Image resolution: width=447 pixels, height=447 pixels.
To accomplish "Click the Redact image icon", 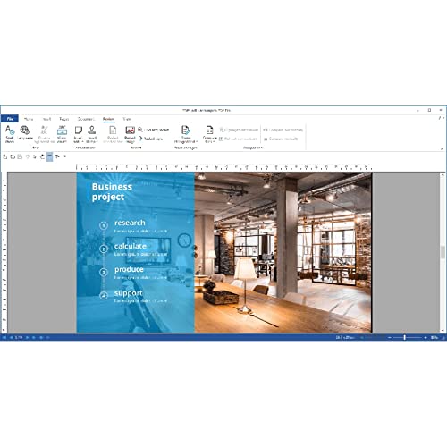I will [130, 133].
